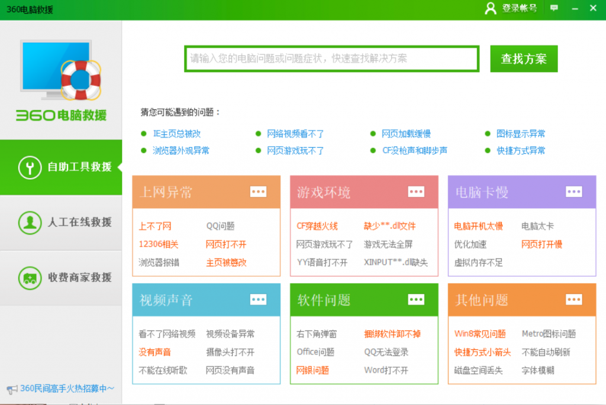Click the 登录帐号 sign-in link

coord(519,8)
